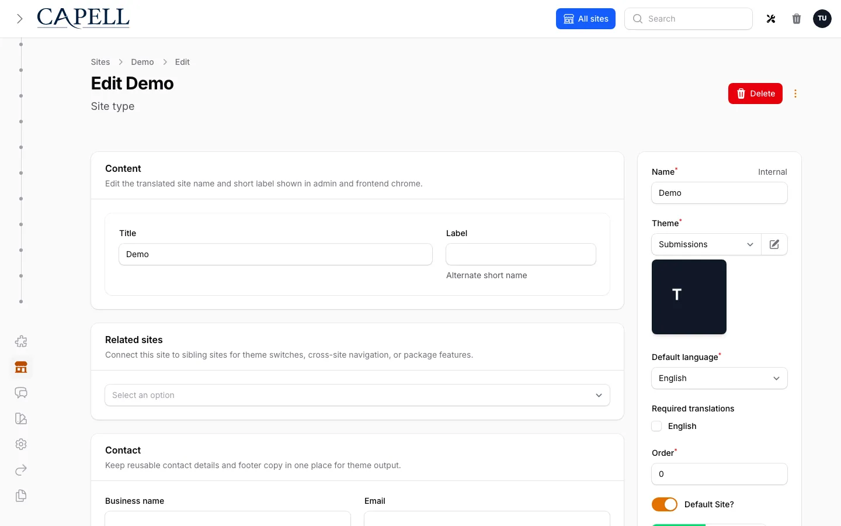This screenshot has height=526, width=841.
Task: Open the Related sites select dropdown
Action: [x=357, y=395]
